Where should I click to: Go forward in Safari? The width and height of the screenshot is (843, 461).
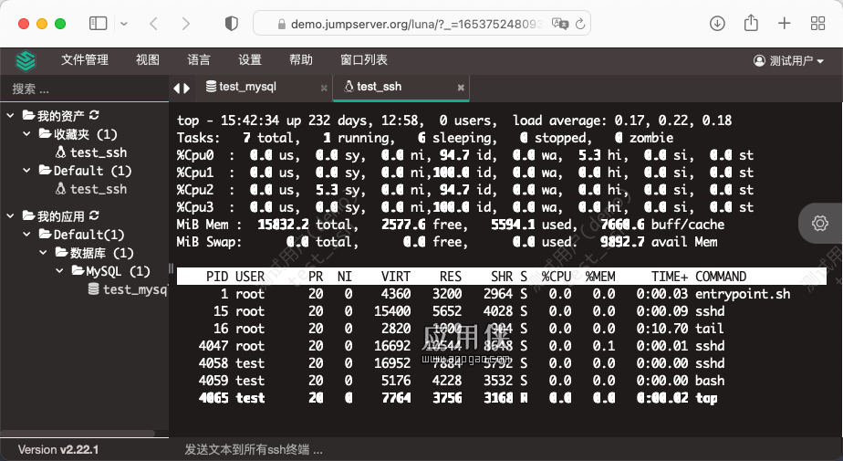186,23
